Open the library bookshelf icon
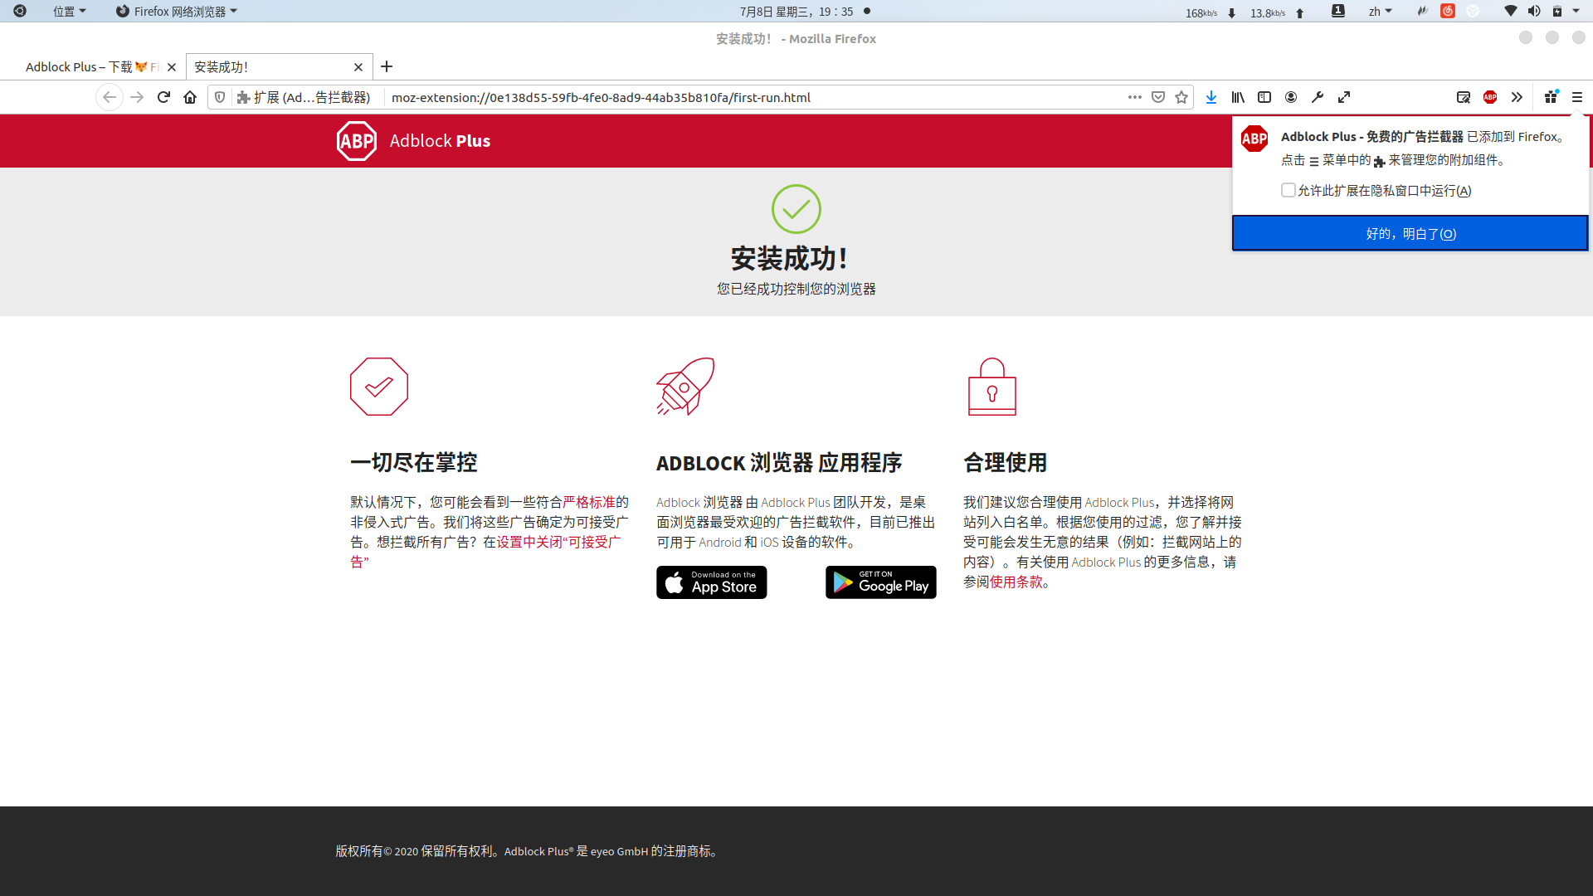 pos(1238,97)
